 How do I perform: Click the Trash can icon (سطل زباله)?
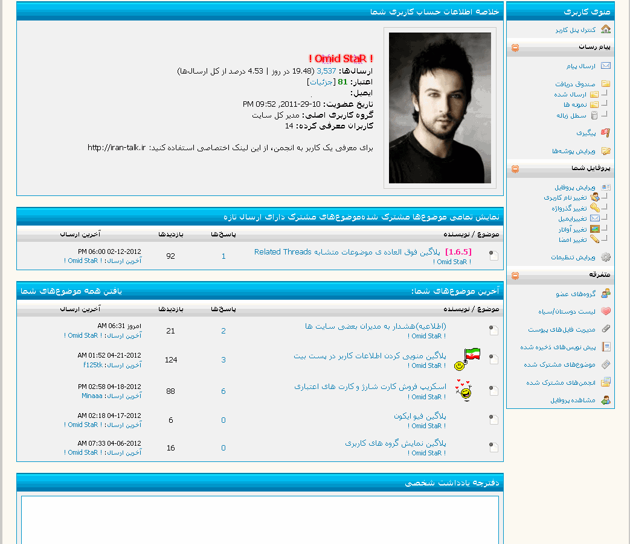[x=594, y=115]
